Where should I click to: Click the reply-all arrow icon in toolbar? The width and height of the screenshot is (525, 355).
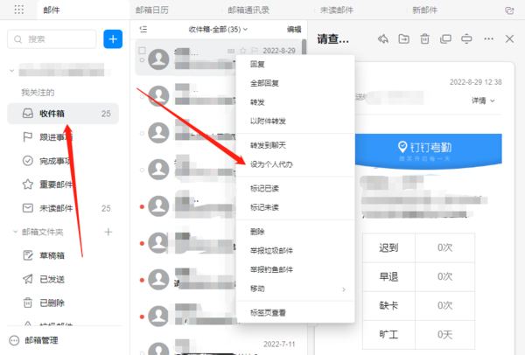pyautogui.click(x=382, y=38)
